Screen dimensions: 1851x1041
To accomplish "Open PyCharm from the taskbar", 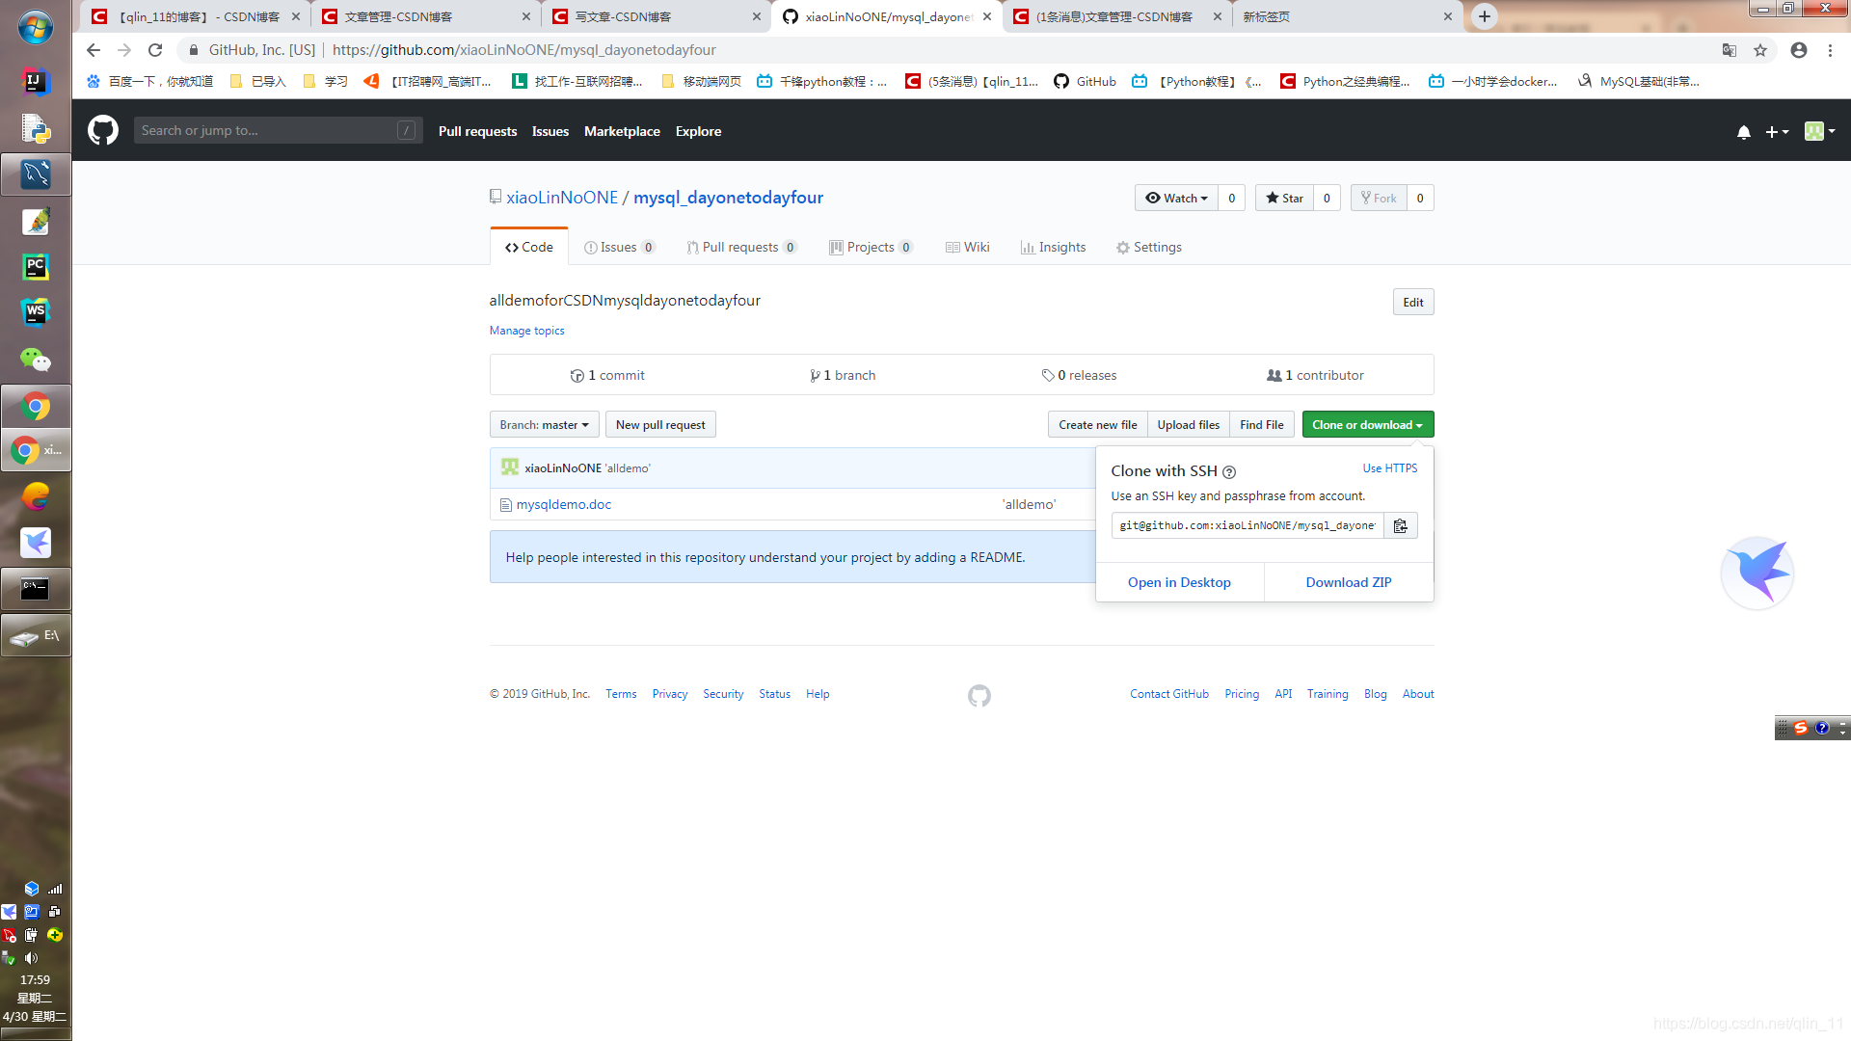I will point(36,267).
